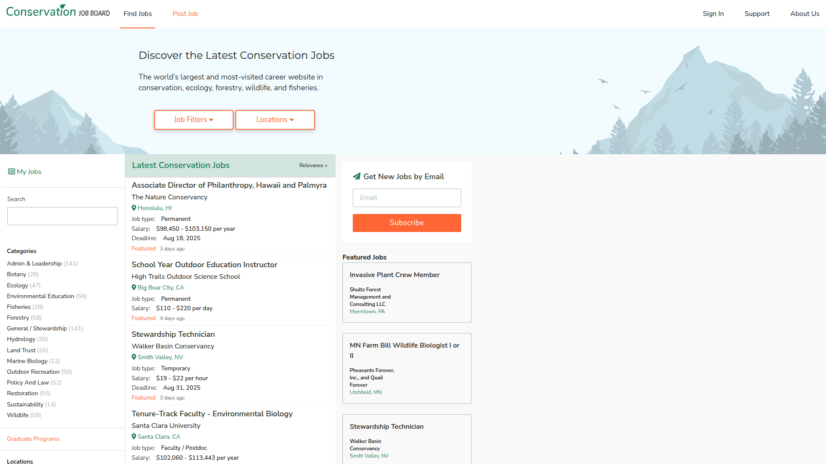The width and height of the screenshot is (826, 464).
Task: Select the Land Trust category
Action: pos(22,350)
